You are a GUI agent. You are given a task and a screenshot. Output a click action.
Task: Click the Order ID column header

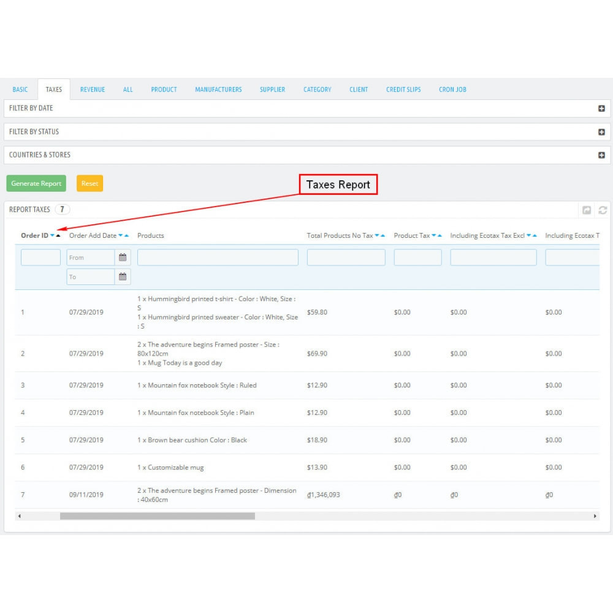[x=34, y=235]
